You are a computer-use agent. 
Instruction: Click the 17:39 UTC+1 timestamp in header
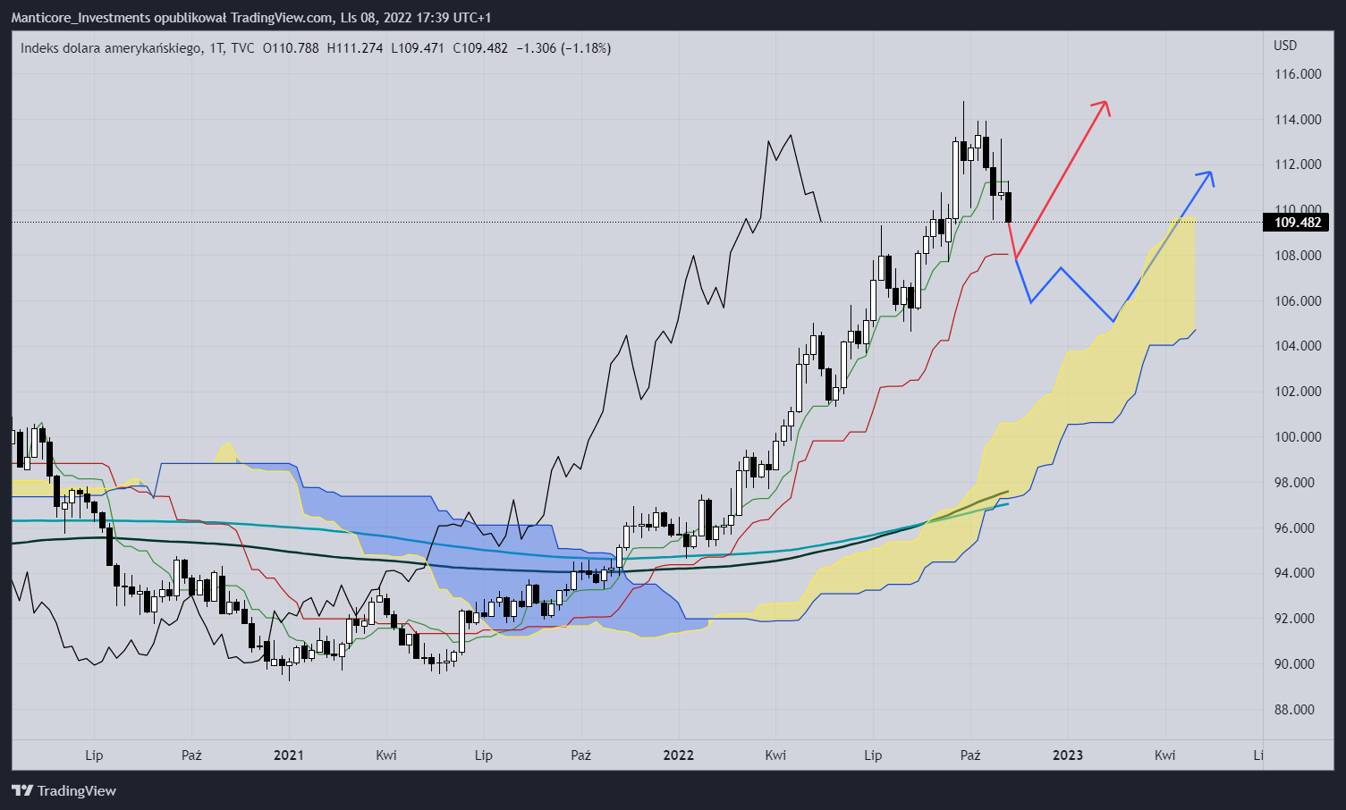453,18
